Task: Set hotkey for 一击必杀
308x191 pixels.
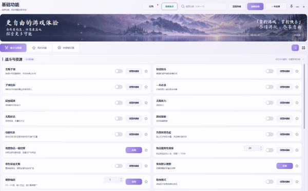Action: pyautogui.click(x=284, y=87)
